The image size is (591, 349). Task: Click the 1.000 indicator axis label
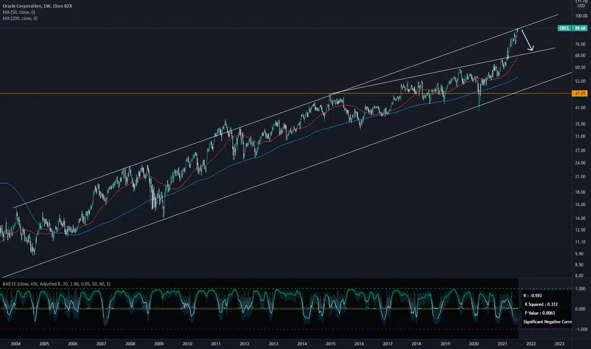point(580,289)
